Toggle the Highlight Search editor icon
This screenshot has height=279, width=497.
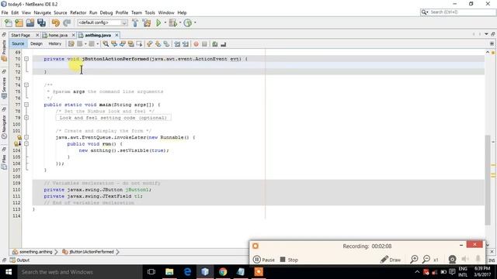coord(130,44)
